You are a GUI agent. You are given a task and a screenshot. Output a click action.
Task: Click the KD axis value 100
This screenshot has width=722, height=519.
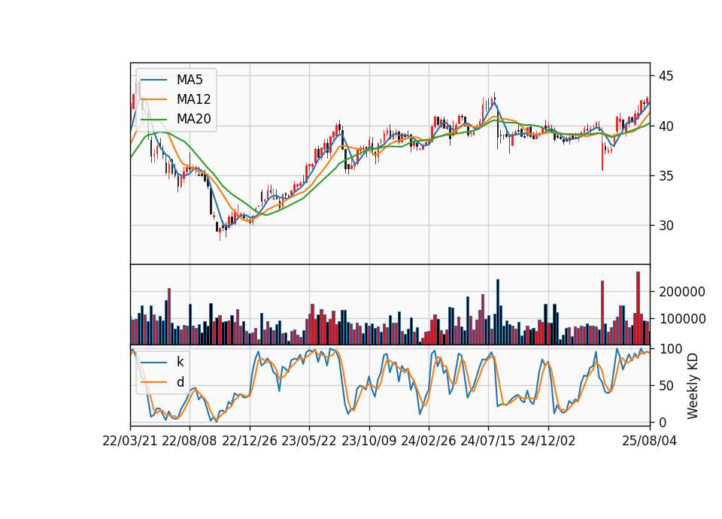670,349
